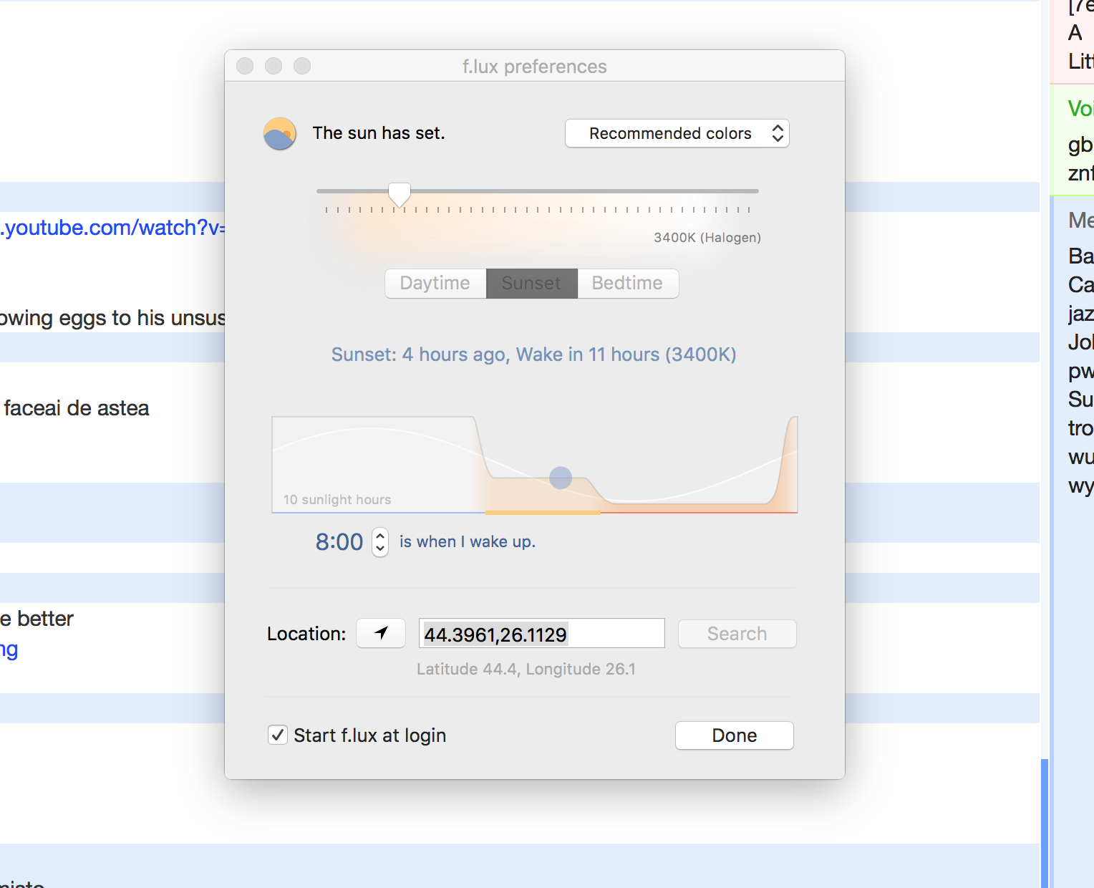
Task: Close the f.lux preferences window
Action: tap(245, 66)
